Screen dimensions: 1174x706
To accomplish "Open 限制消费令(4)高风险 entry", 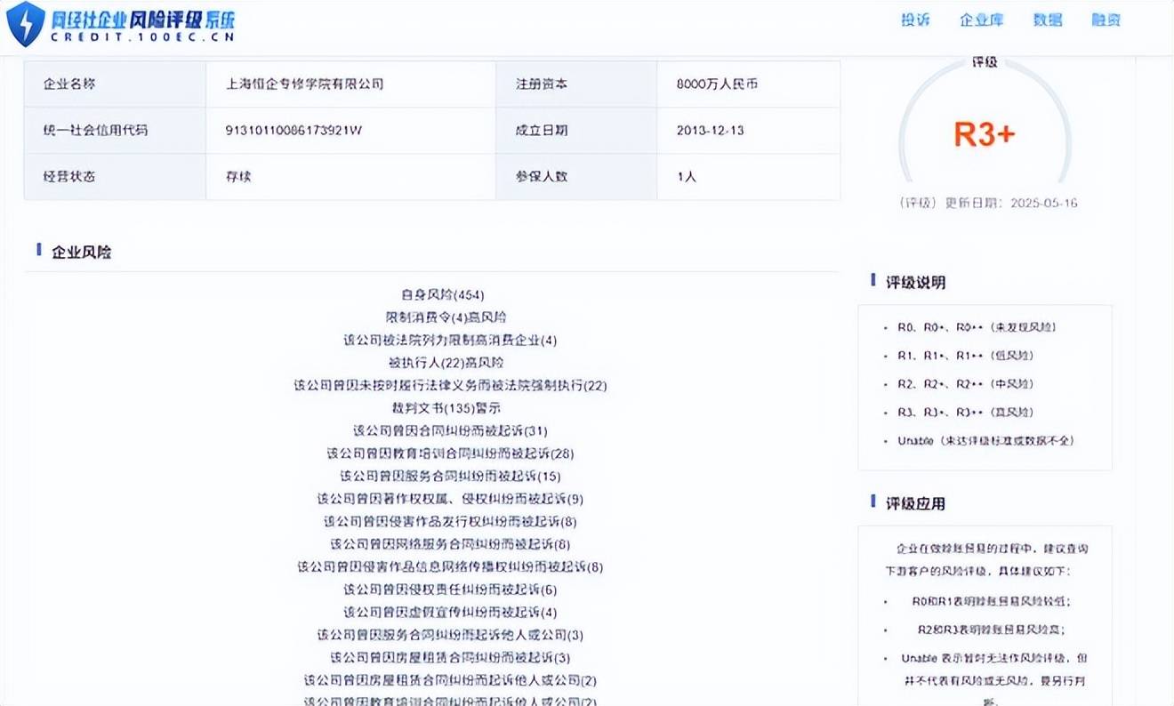I will [x=446, y=317].
